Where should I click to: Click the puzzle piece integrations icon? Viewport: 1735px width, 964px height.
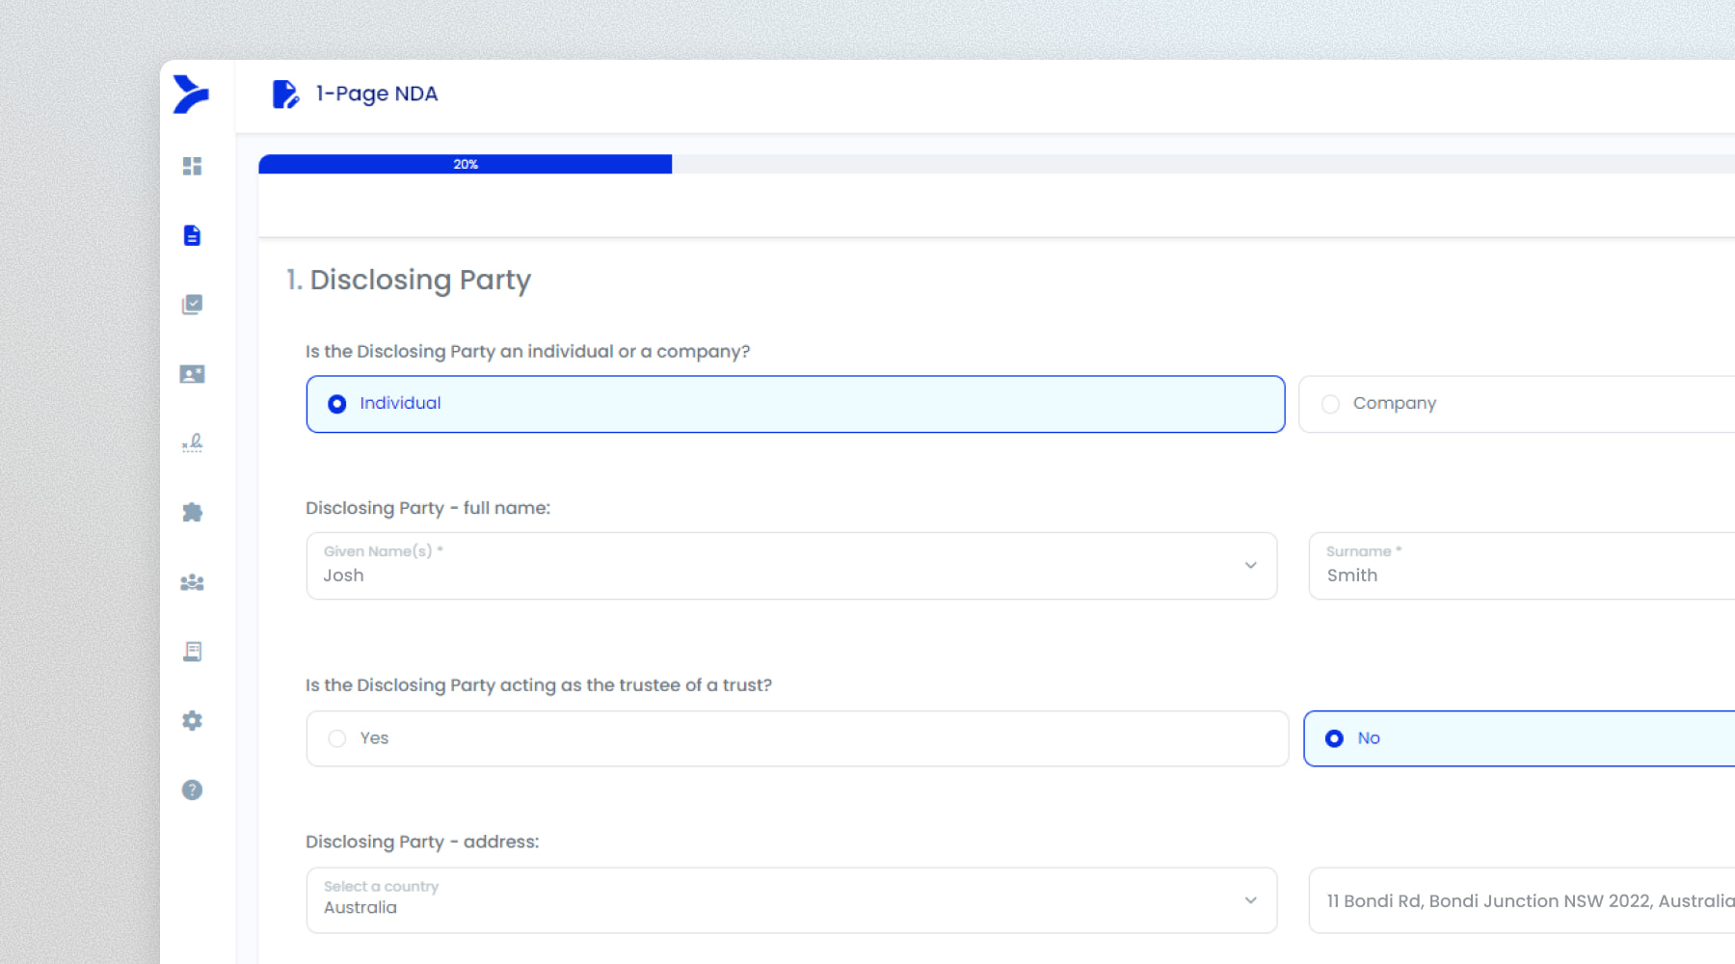[x=192, y=512]
